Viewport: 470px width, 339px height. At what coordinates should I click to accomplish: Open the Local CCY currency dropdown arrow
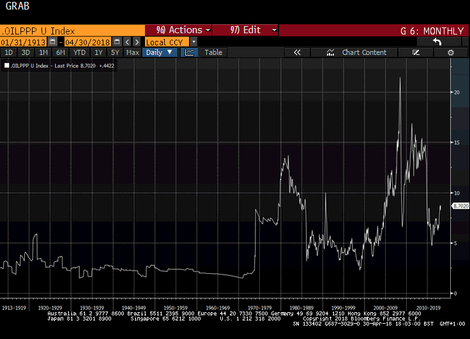[193, 42]
